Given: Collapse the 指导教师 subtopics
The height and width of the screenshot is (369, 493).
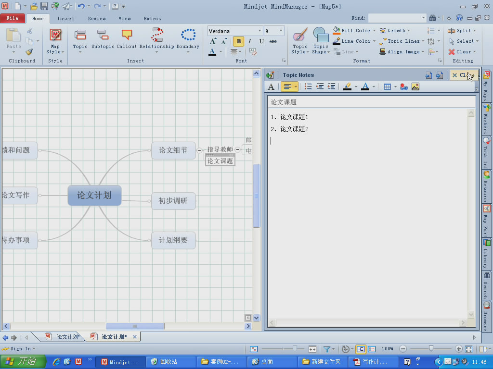Looking at the screenshot, I should [x=238, y=150].
